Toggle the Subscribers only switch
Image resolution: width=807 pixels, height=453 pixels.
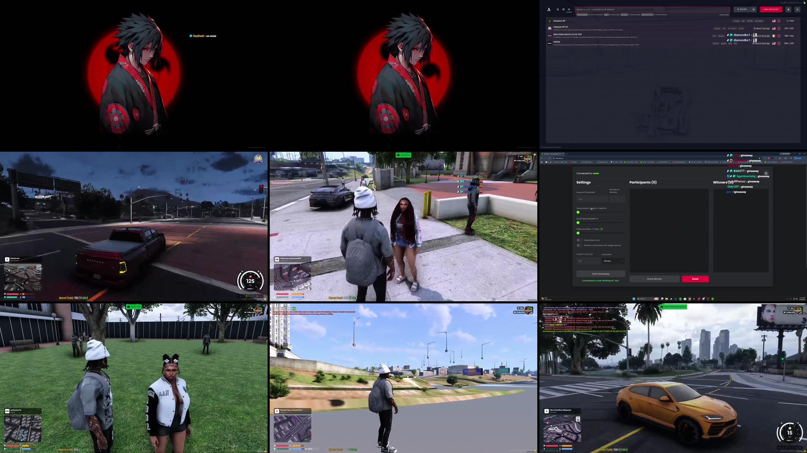(x=579, y=240)
